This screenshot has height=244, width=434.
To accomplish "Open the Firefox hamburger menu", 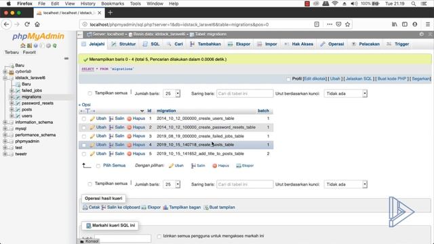I will (x=428, y=24).
